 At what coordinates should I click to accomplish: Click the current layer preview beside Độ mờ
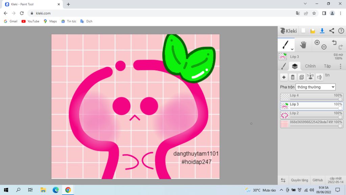(x=283, y=57)
